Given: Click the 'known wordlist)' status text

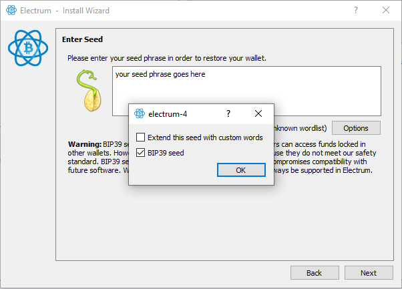Looking at the screenshot, I should coord(300,128).
